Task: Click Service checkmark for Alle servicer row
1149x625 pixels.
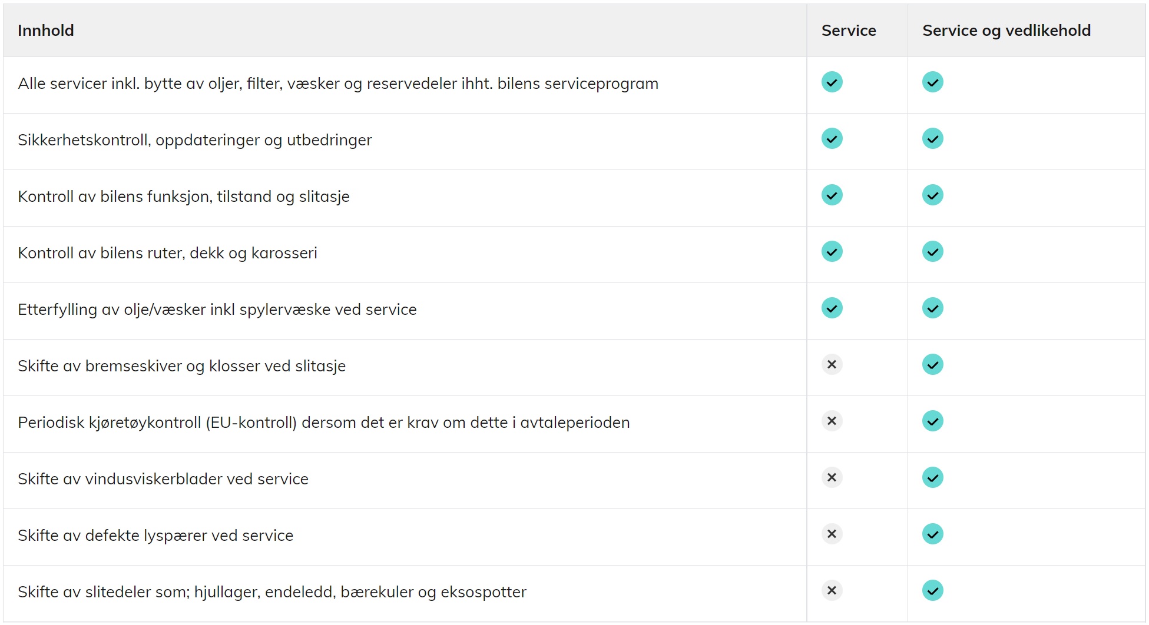Action: [x=832, y=82]
